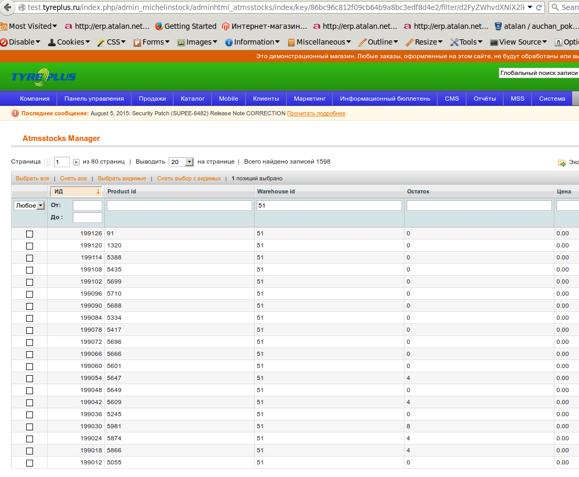This screenshot has height=477, width=579.
Task: Open the per-page count dropdown showing 20
Action: tap(181, 162)
